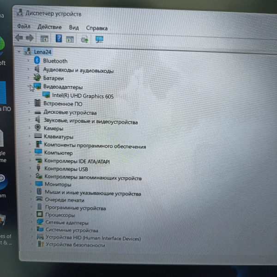The width and height of the screenshot is (277, 277).
Task: Click the Back arrow toolbar icon
Action: click(19, 38)
